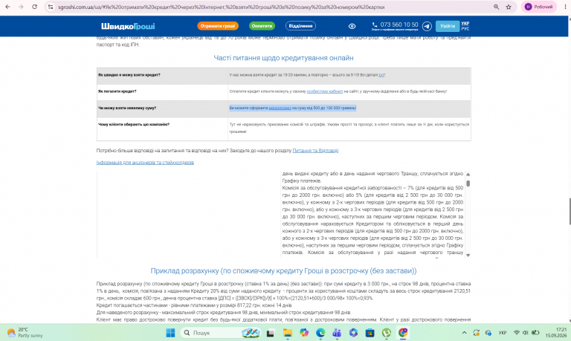Open the Відділення button
The height and width of the screenshot is (341, 571).
(x=300, y=26)
